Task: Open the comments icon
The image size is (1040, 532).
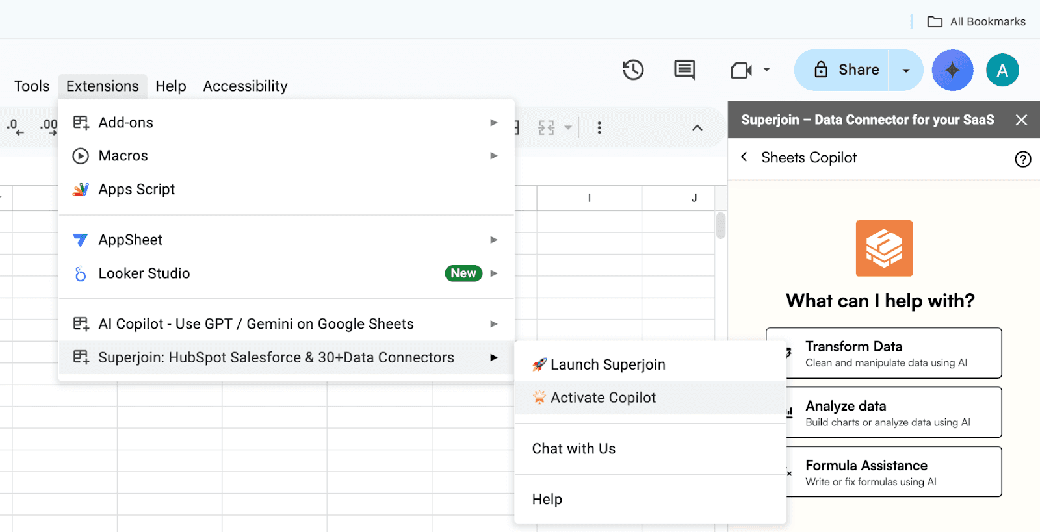Action: coord(684,70)
